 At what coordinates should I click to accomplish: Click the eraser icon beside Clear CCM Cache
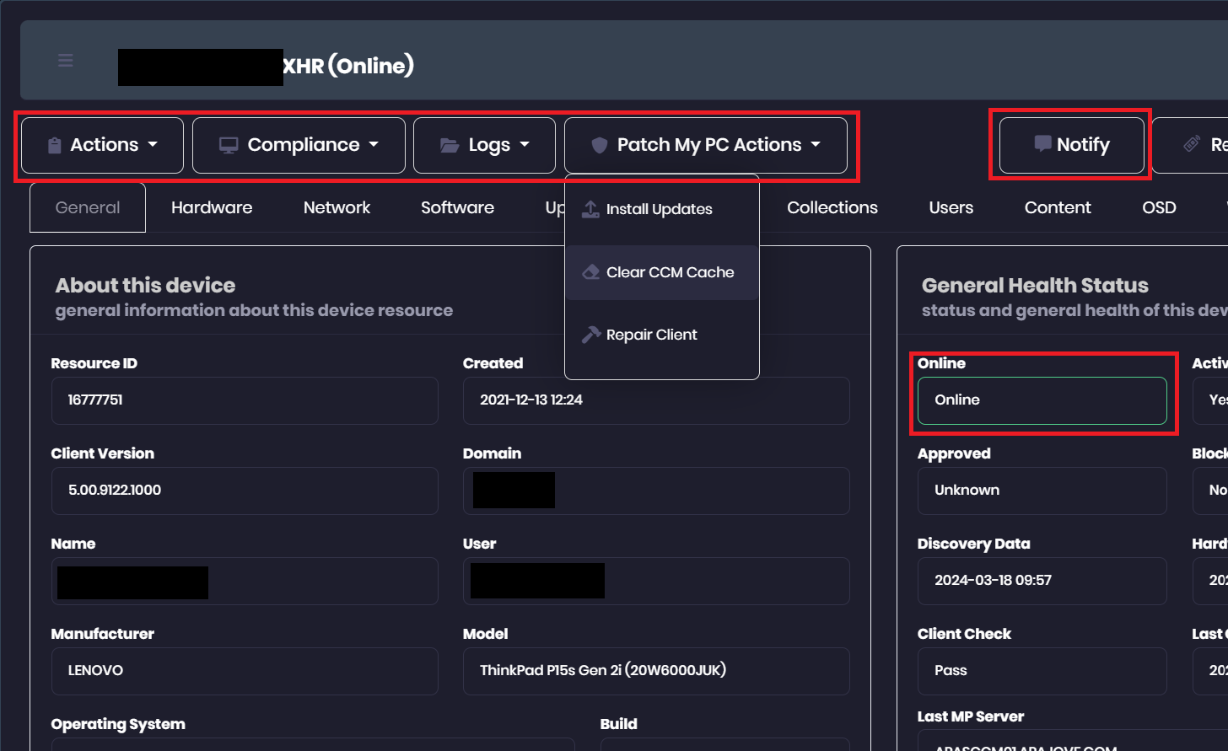click(x=591, y=272)
